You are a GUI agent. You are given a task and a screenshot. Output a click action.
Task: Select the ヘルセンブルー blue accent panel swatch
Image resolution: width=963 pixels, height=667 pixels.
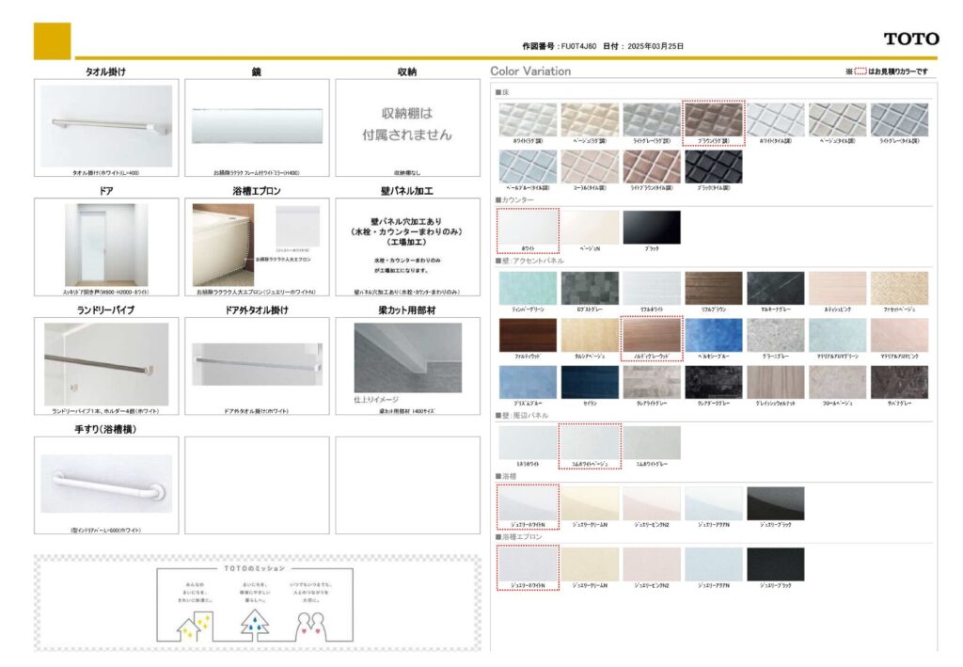coord(713,335)
